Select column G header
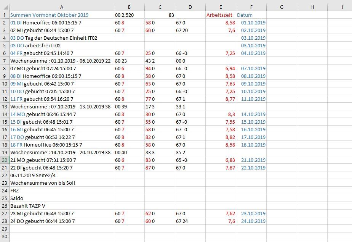This screenshot has width=352, height=242. click(x=282, y=7)
